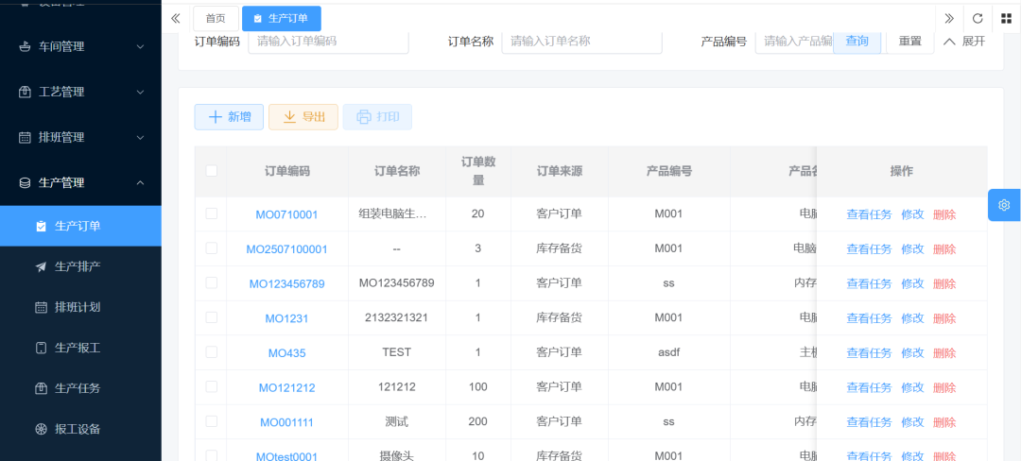The image size is (1021, 461).
Task: Click the 订单名称 input field
Action: tap(580, 41)
